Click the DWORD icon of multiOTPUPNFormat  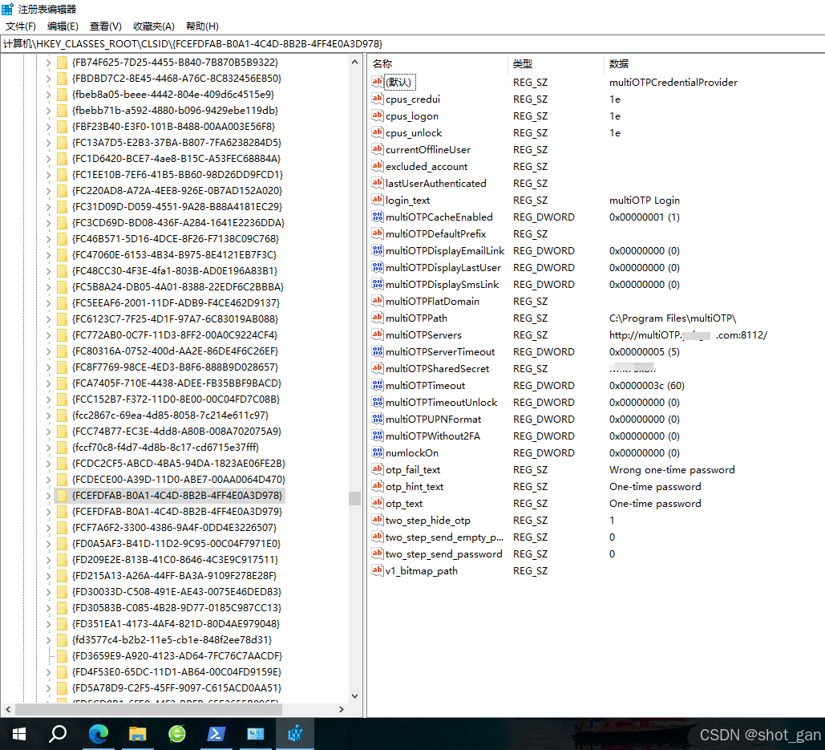(378, 419)
